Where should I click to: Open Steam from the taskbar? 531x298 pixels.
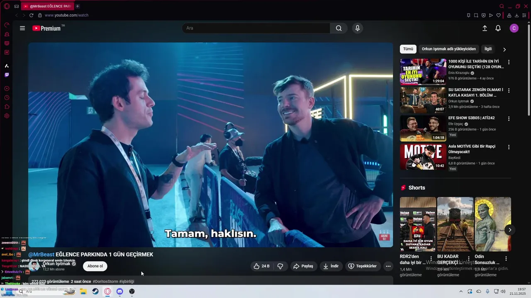95,291
